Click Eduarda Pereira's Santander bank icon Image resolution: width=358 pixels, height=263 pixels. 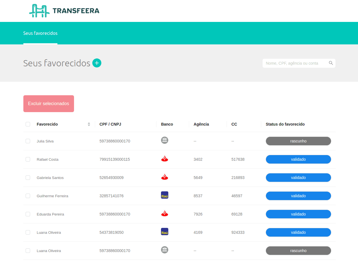(165, 214)
